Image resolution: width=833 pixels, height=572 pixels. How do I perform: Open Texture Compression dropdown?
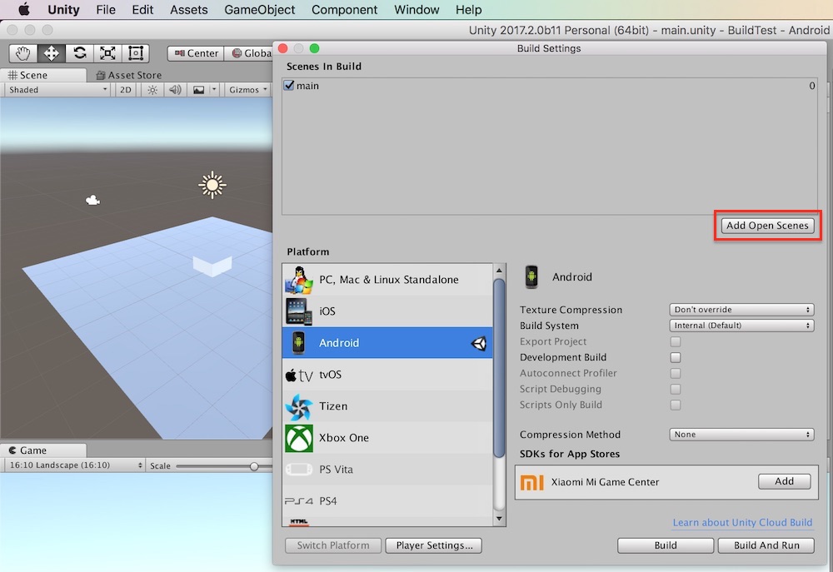click(x=741, y=310)
